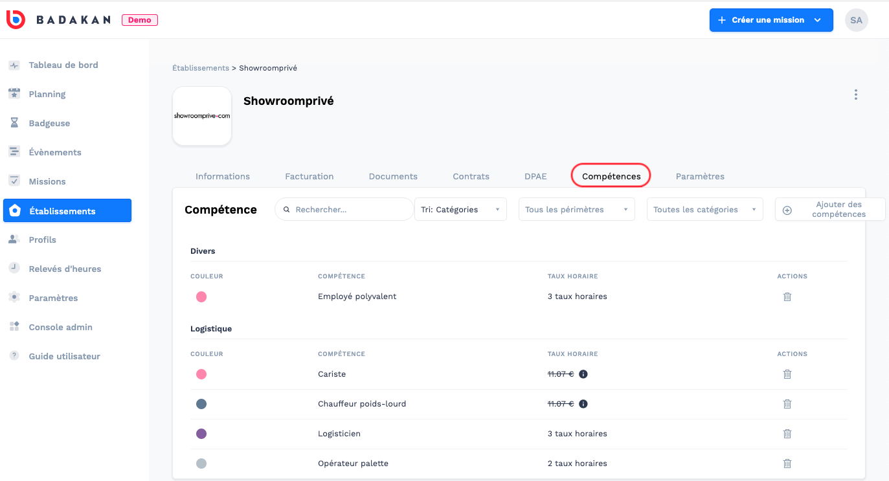Click the Relevés d'heures clock icon
Image resolution: width=889 pixels, height=481 pixels.
(14, 269)
